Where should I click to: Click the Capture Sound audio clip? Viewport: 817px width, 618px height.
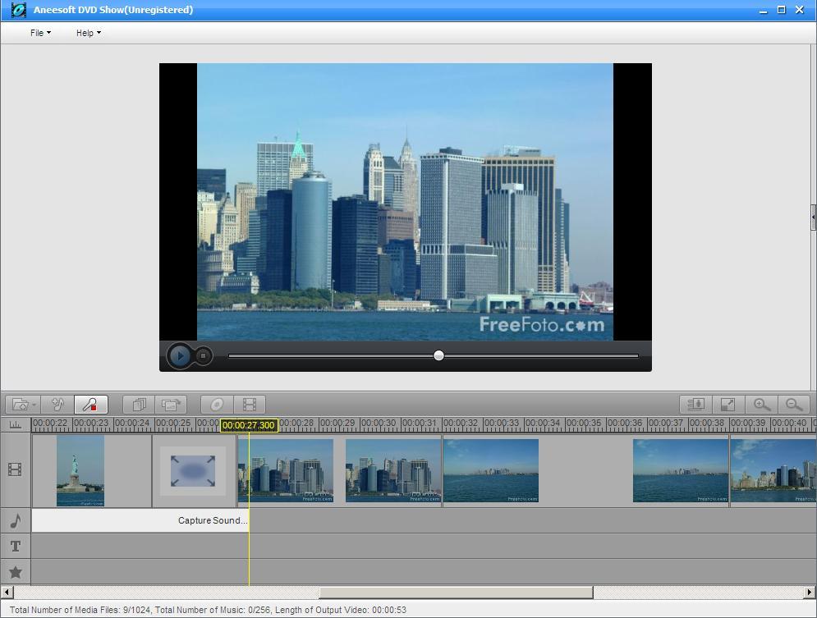(140, 520)
